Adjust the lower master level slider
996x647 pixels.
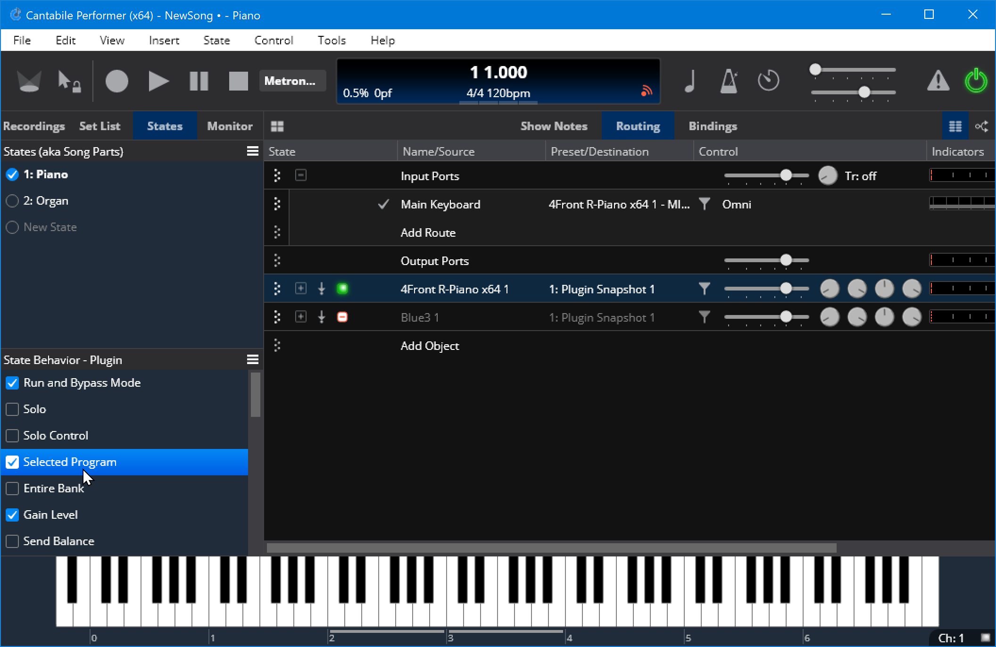(853, 92)
